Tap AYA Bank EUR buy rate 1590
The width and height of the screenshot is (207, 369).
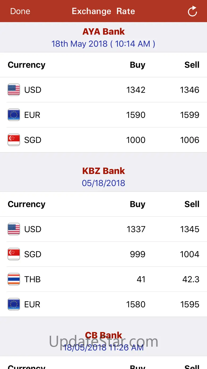136,115
